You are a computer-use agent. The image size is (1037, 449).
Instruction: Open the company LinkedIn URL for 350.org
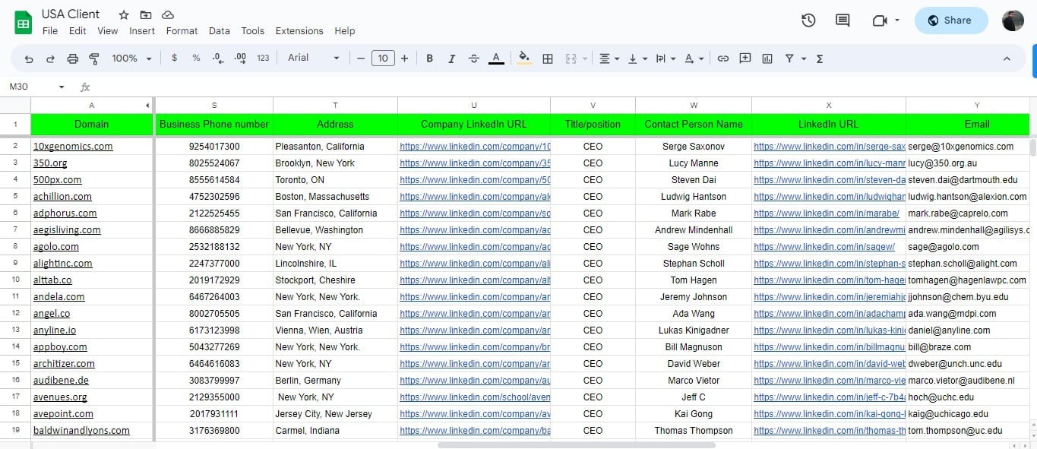(x=475, y=163)
